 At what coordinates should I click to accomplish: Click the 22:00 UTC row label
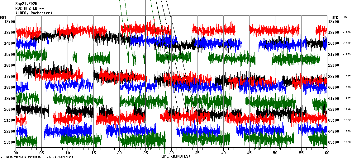click(333, 65)
